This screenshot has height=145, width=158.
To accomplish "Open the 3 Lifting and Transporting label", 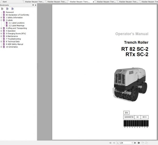I will 16,28.
